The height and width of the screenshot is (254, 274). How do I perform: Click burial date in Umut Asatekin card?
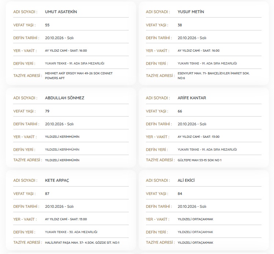(59, 38)
